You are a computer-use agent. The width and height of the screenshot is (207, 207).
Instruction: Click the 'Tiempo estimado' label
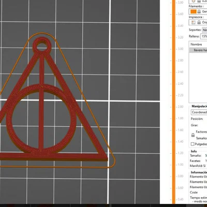[x=198, y=198]
